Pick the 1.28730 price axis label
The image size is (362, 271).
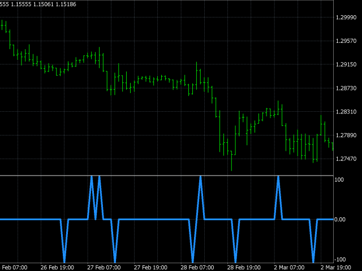pos(346,88)
